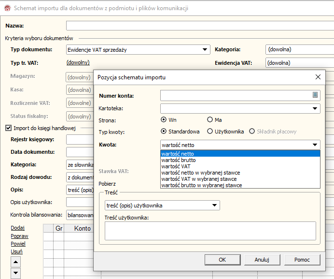Expand the Kartoteka dropdown
Image resolution: width=334 pixels, height=279 pixels.
click(x=315, y=108)
